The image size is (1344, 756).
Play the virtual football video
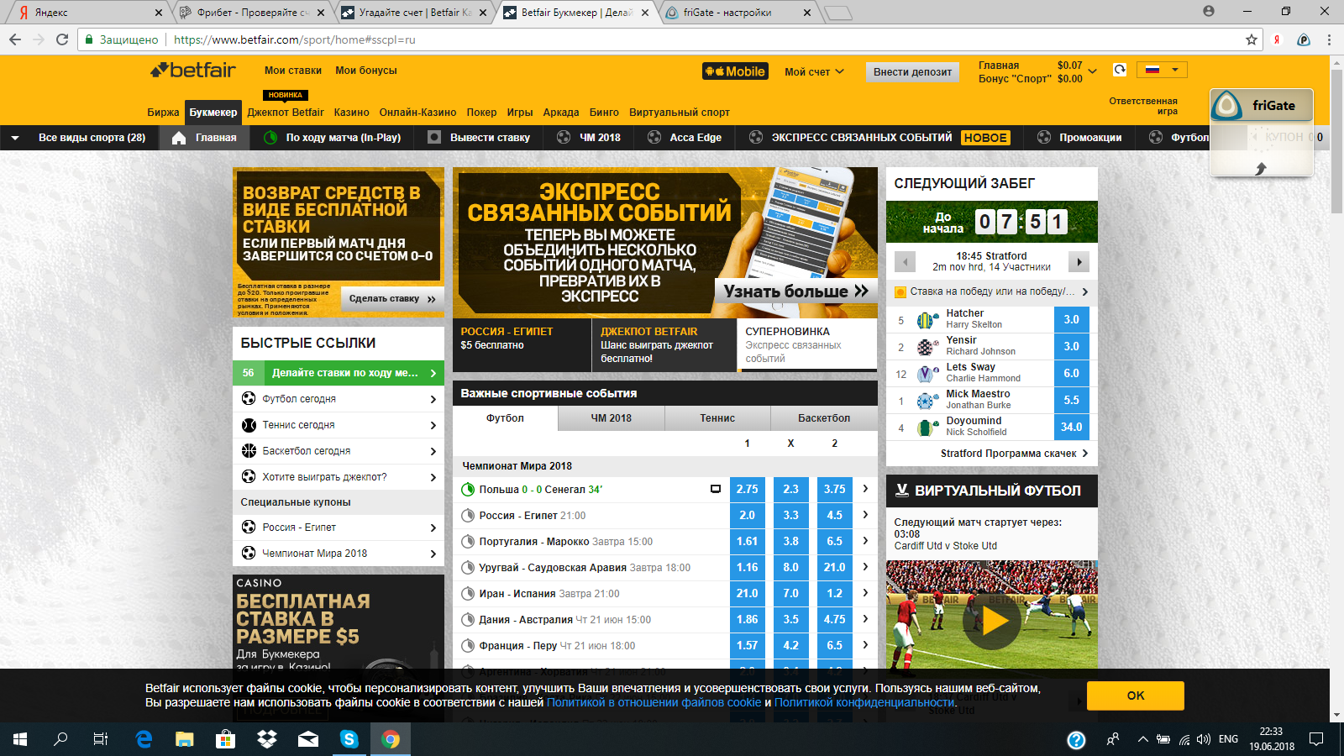(x=992, y=621)
